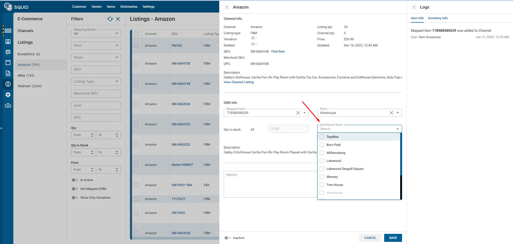Switch to the Item Info tab
The image size is (513, 244).
click(x=417, y=18)
